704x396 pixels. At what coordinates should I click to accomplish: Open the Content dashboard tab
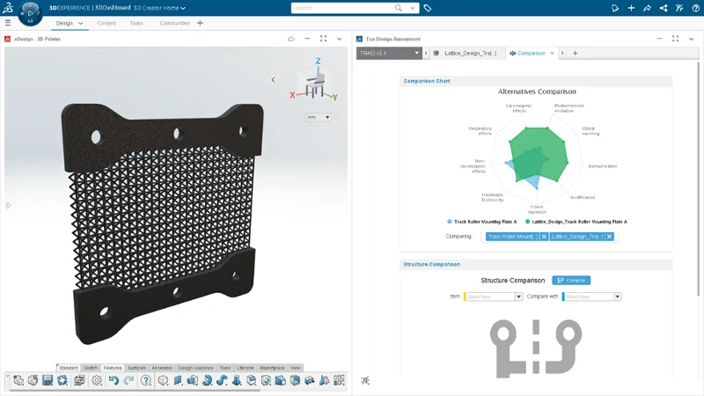106,23
